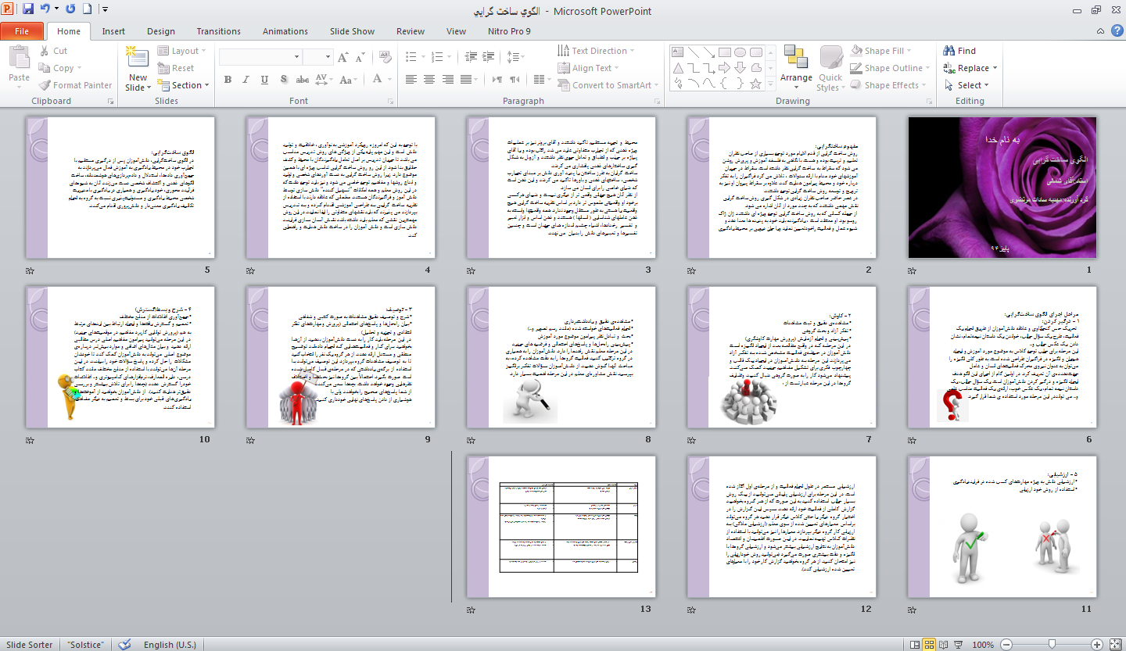Toggle Italic text formatting
Screen dimensions: 1126x651
point(246,80)
